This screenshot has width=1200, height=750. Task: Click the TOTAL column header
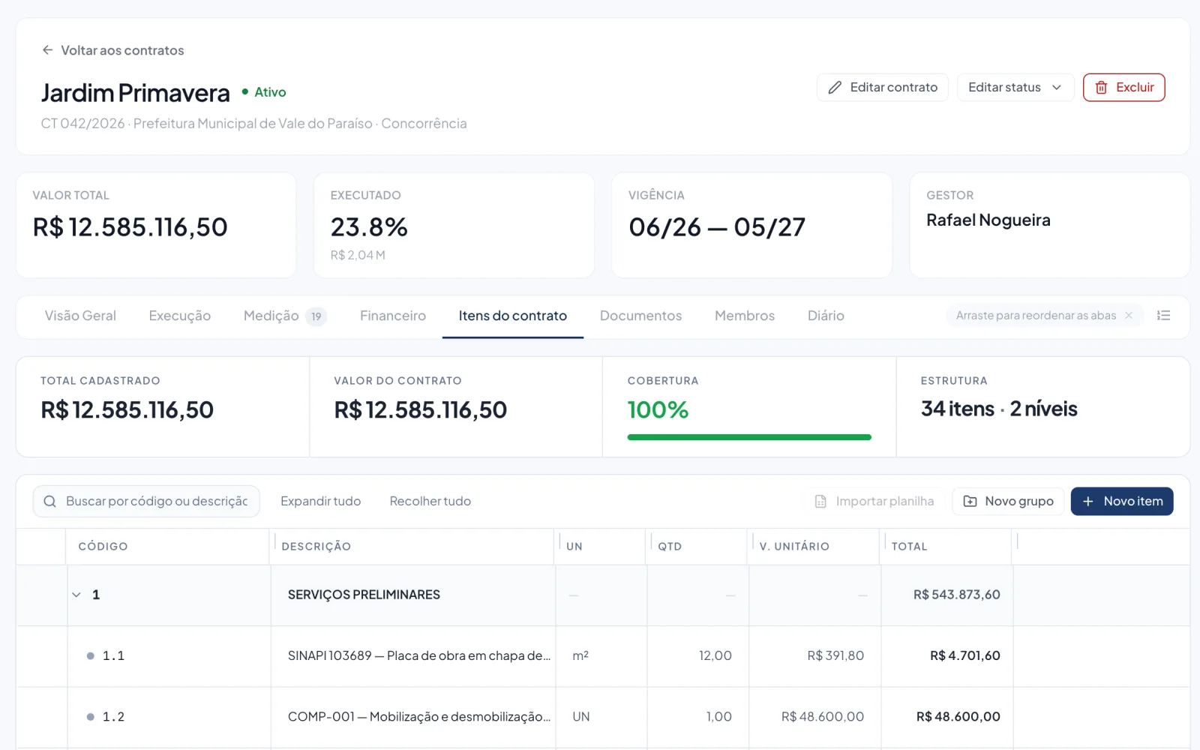[909, 547]
